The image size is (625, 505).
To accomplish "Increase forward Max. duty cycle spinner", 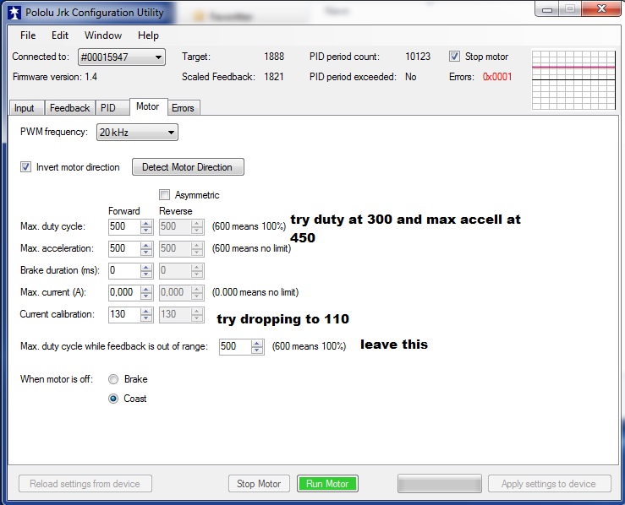I will tap(146, 223).
